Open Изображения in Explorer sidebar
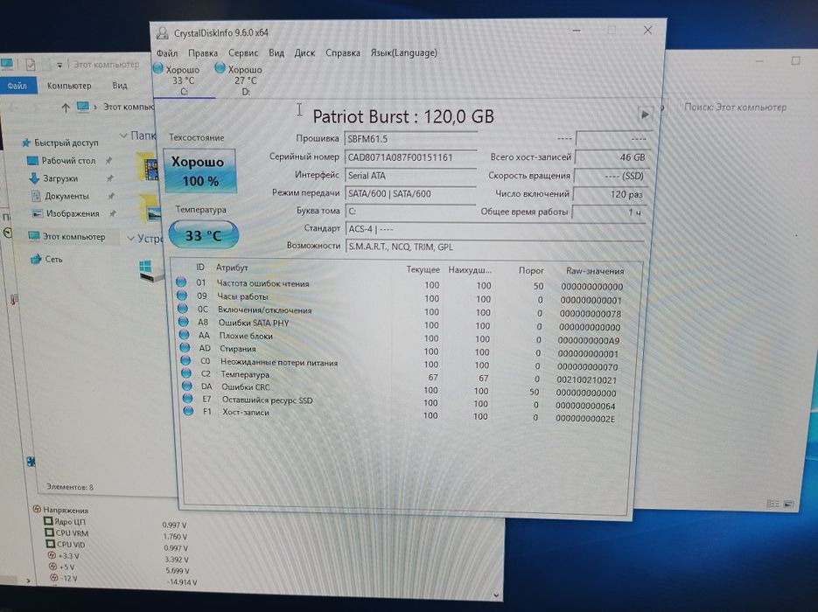818x612 pixels. point(66,213)
